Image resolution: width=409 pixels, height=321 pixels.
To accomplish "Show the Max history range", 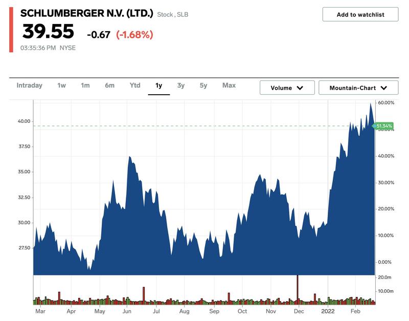I will click(229, 85).
